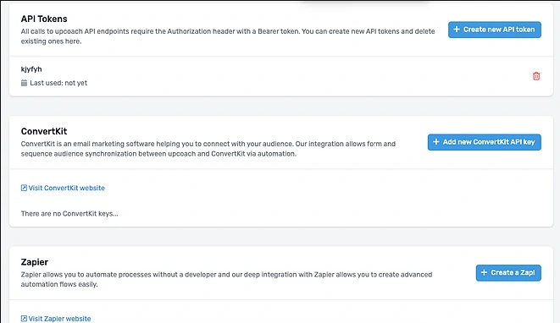Click the external-link icon beside Visit Zapier website

(24, 319)
